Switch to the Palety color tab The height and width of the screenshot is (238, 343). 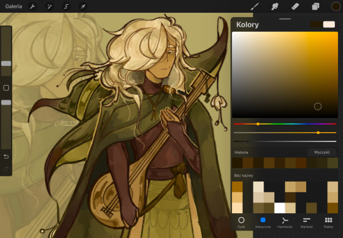pos(328,223)
